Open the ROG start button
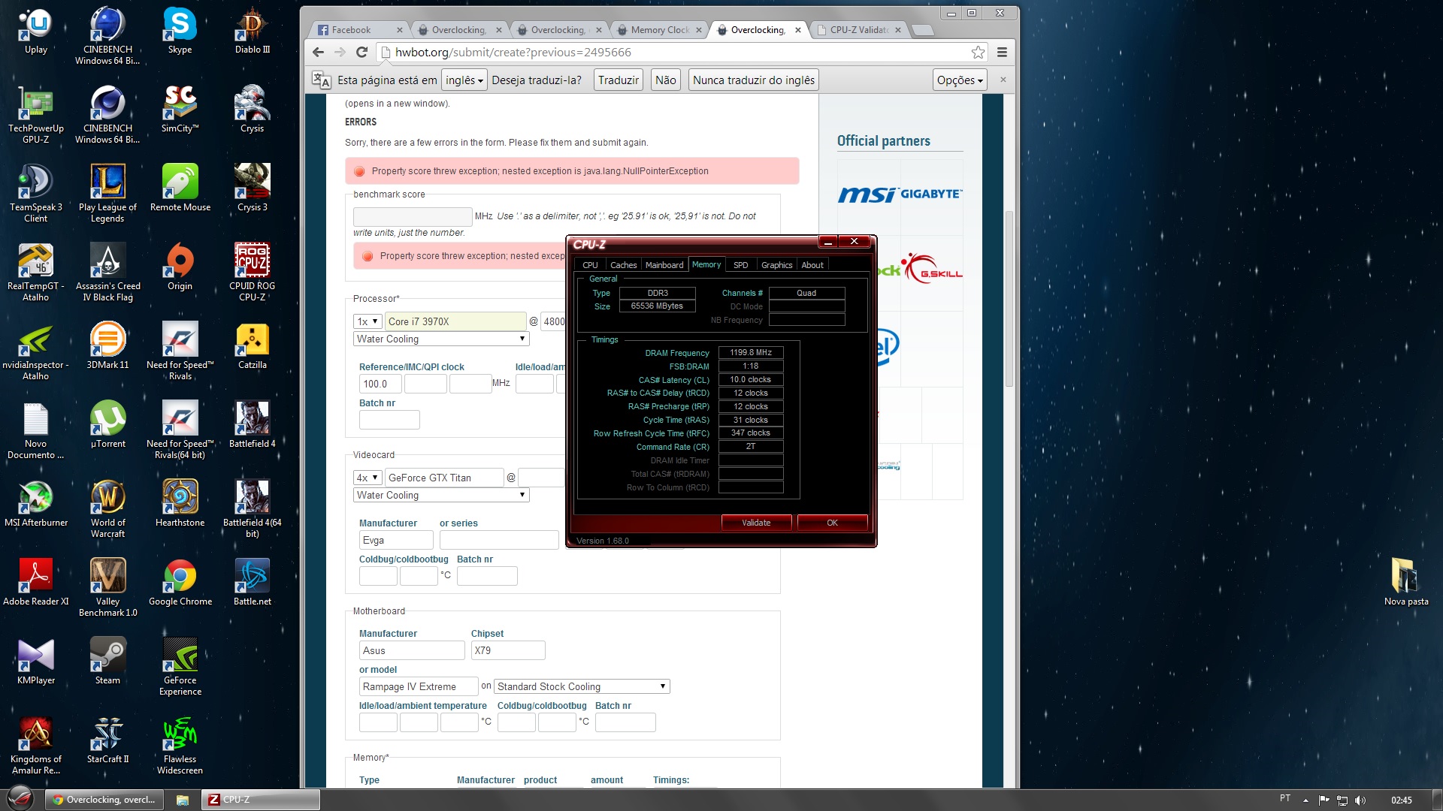The width and height of the screenshot is (1443, 811). tap(20, 799)
